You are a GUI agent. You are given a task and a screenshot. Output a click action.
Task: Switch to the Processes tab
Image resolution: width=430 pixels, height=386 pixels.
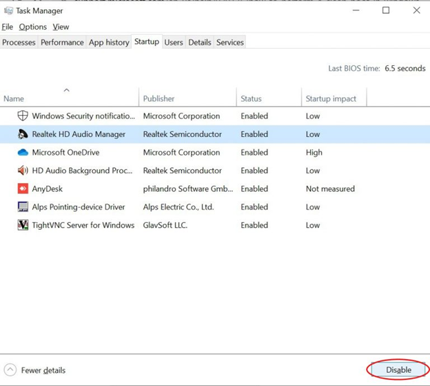pyautogui.click(x=19, y=43)
